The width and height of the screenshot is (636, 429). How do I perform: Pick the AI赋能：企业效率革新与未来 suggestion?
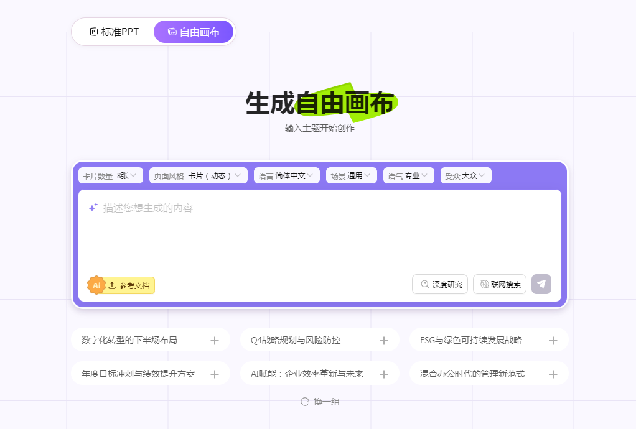[320, 374]
